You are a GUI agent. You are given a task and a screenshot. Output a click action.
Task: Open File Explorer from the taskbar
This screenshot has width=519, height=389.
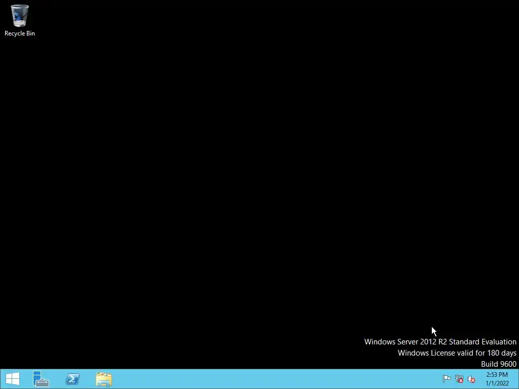point(104,379)
